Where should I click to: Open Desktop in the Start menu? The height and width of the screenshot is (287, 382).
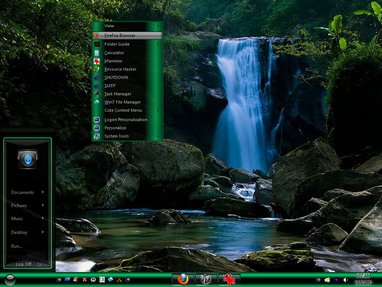[x=19, y=232]
